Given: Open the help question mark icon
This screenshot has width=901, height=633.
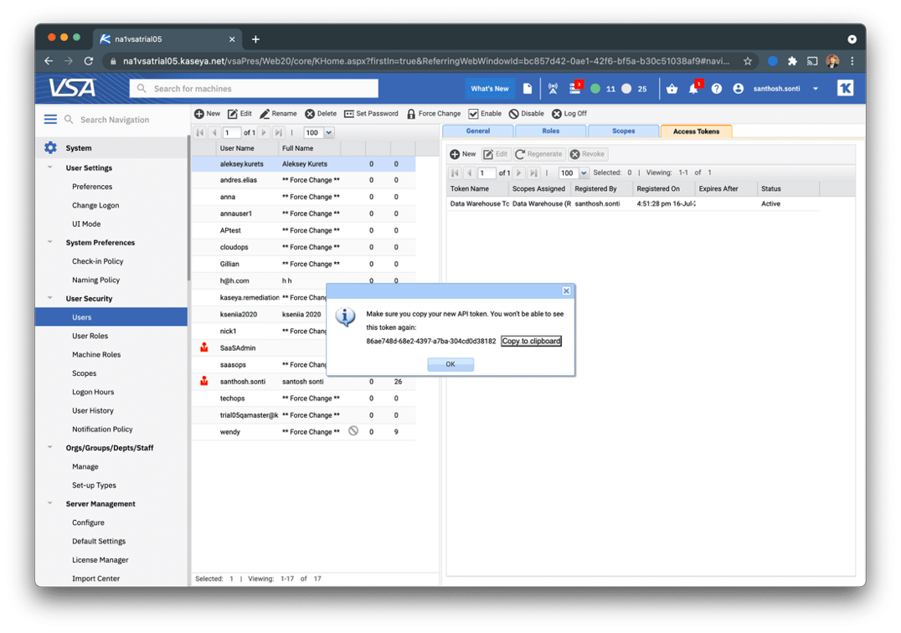Looking at the screenshot, I should point(717,89).
